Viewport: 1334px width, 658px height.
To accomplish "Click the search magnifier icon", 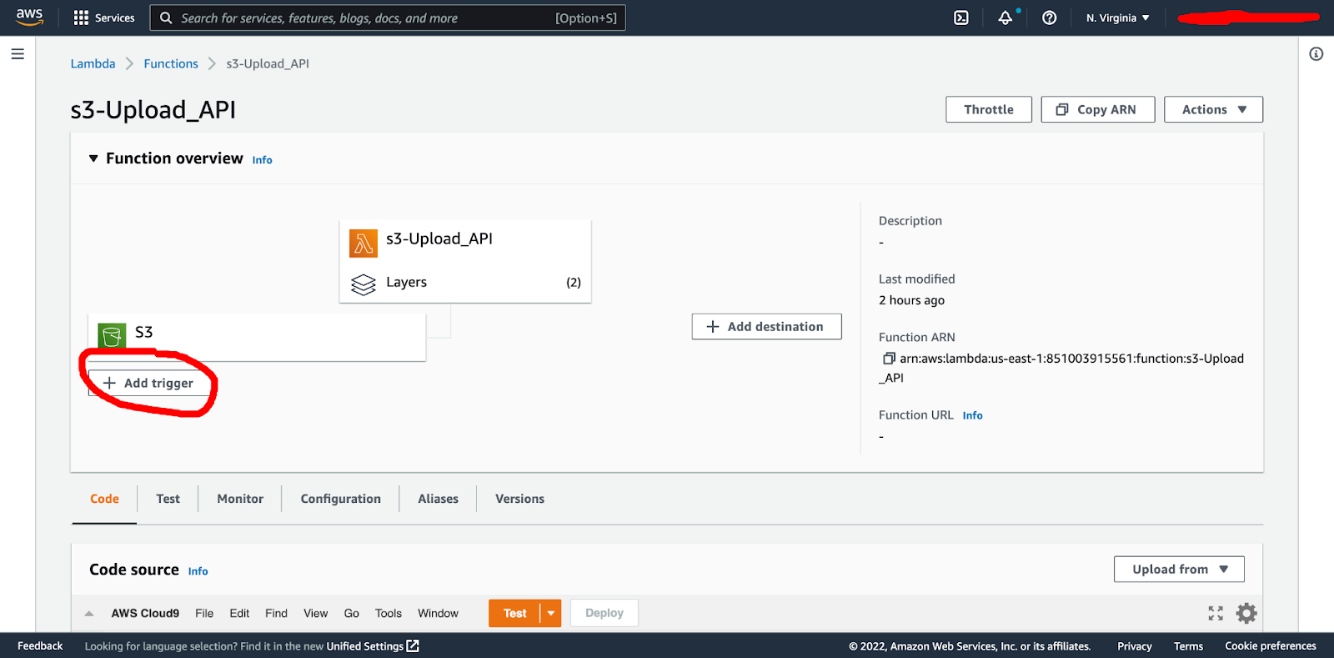I will [166, 18].
